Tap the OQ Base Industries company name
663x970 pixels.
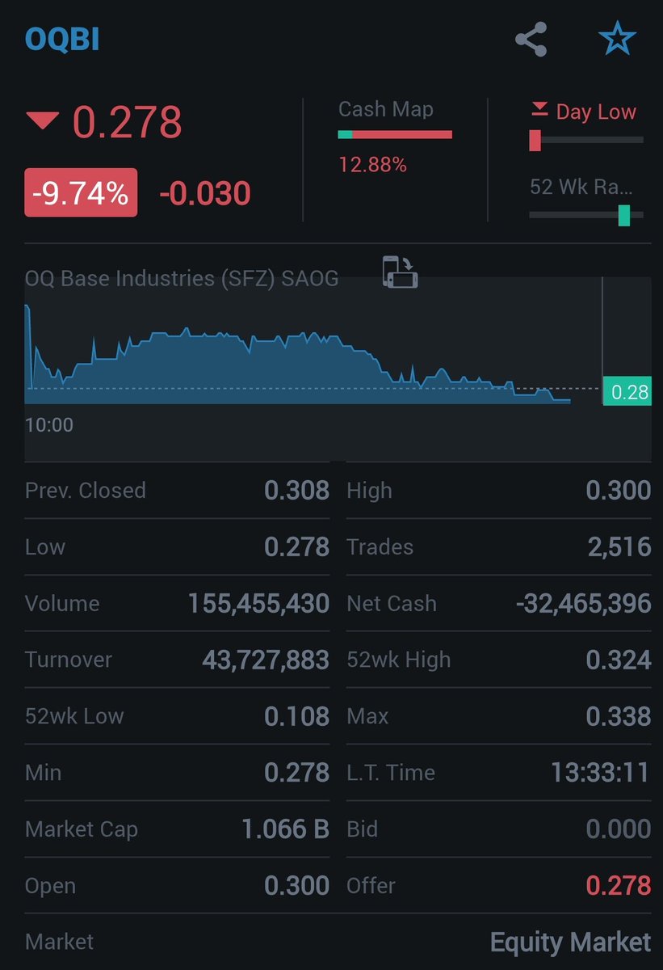[x=182, y=279]
